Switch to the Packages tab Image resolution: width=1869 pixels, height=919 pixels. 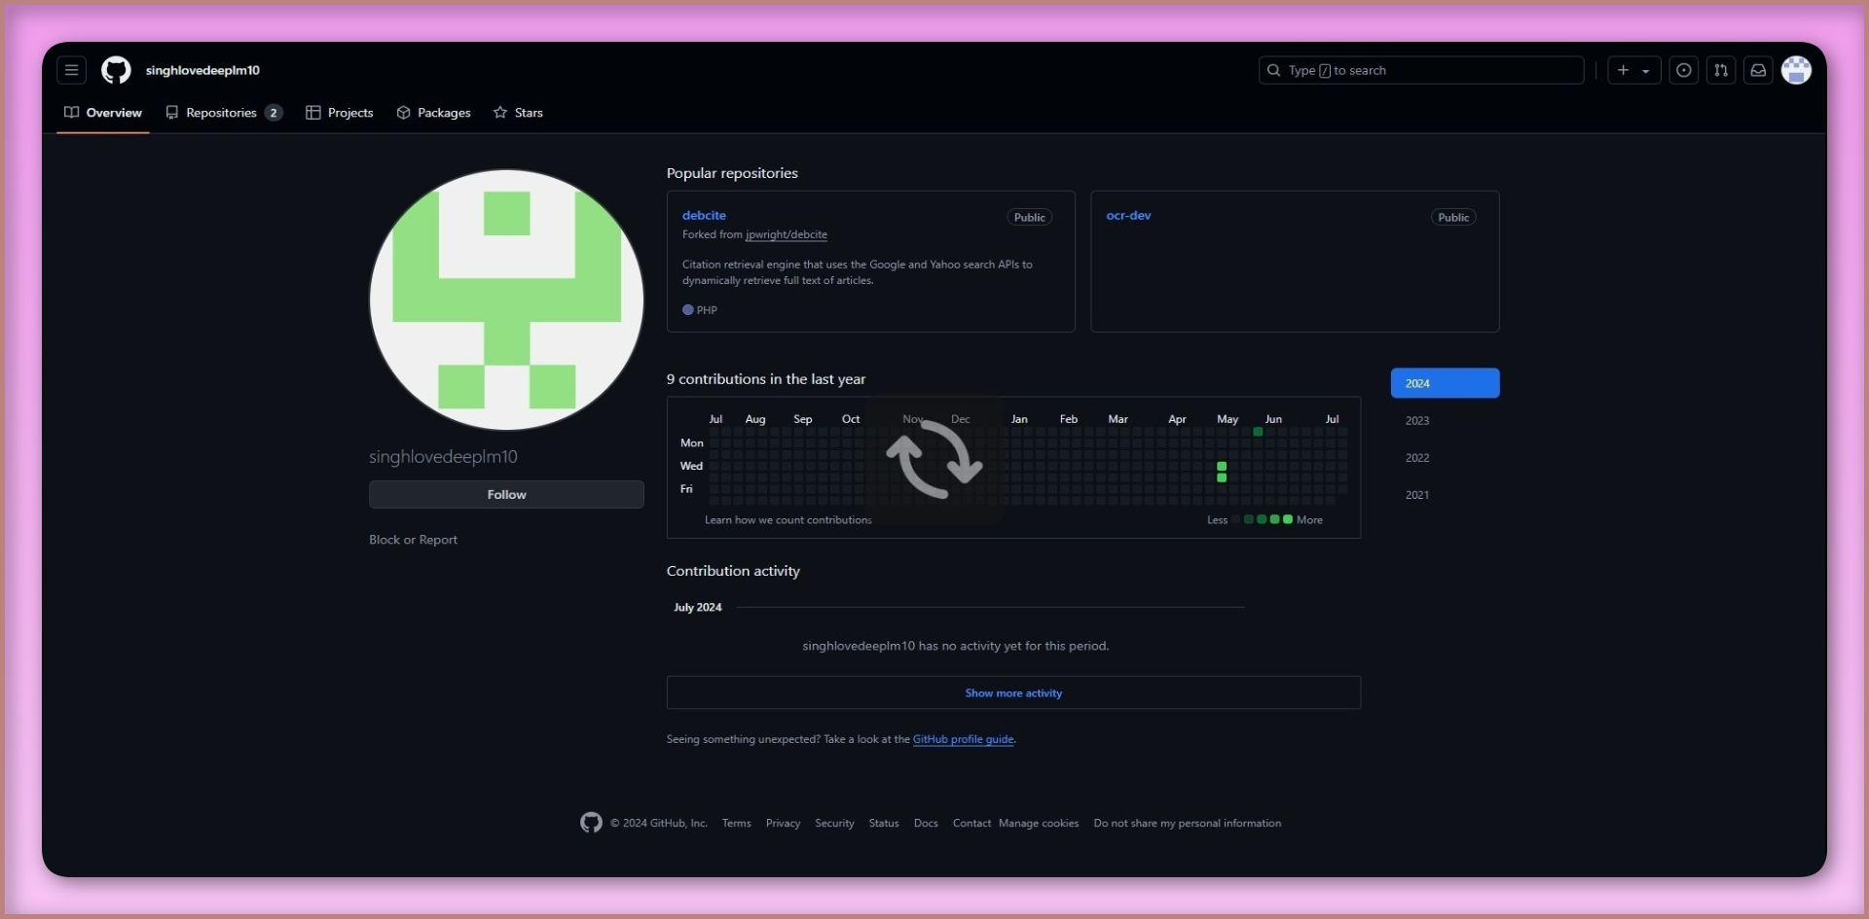(434, 113)
